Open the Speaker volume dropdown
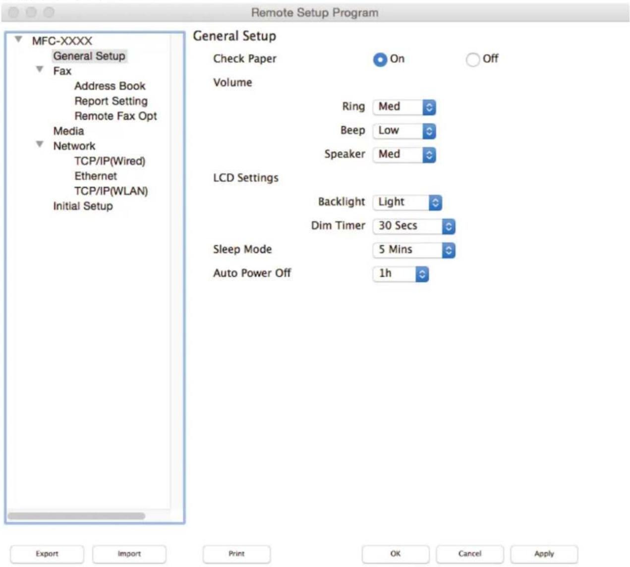This screenshot has width=630, height=567. pos(404,155)
